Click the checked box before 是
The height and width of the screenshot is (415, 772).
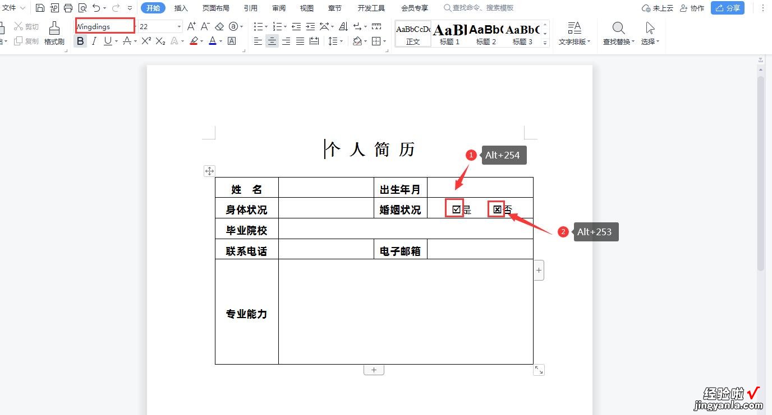456,209
